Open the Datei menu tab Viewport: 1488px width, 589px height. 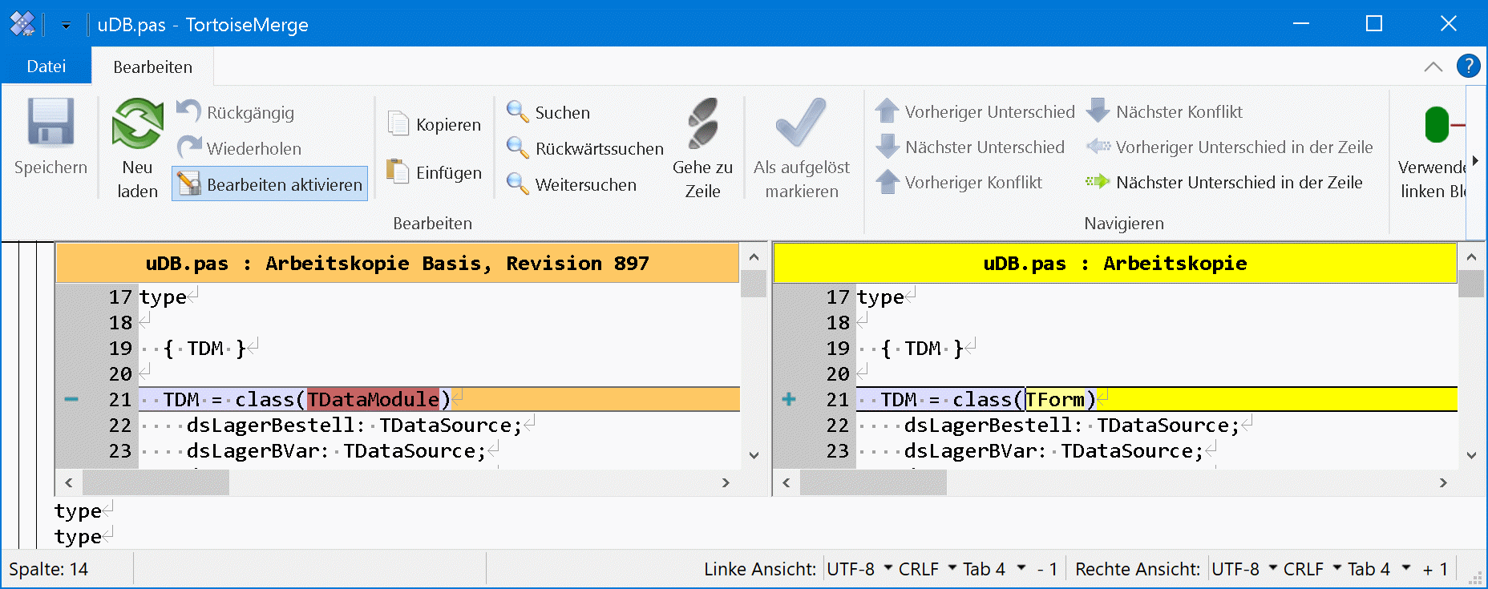click(x=46, y=67)
